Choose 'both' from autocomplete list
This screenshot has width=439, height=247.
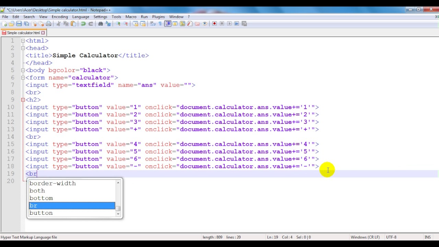tap(72, 191)
